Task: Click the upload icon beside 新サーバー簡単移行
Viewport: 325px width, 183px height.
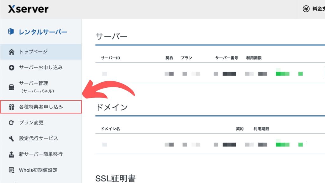Action: (11, 154)
